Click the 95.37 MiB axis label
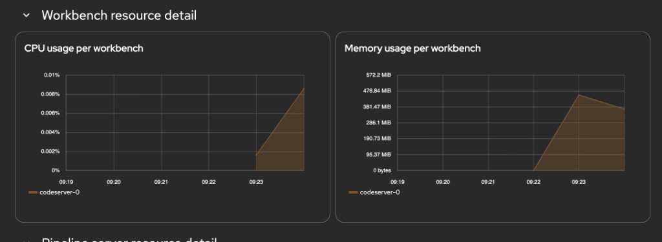The width and height of the screenshot is (662, 242). 379,155
